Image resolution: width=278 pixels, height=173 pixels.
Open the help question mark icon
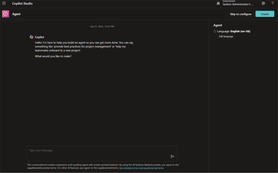coord(273,3)
